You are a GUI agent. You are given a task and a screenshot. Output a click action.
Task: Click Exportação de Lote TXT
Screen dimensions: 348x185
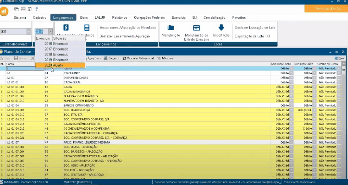(x=252, y=36)
